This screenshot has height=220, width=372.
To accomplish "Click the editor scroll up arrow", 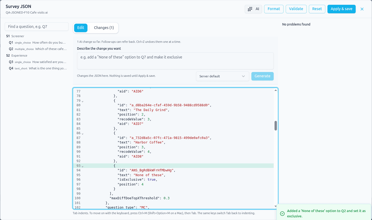I will click(x=276, y=90).
